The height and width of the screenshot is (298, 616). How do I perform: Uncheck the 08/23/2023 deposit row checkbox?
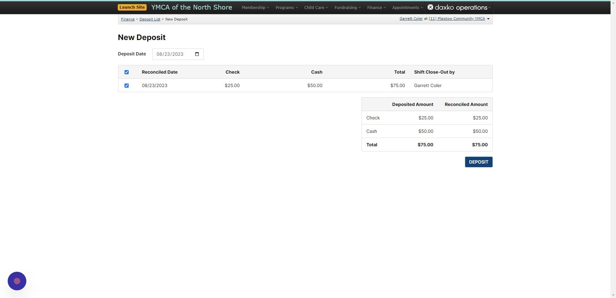click(x=126, y=85)
